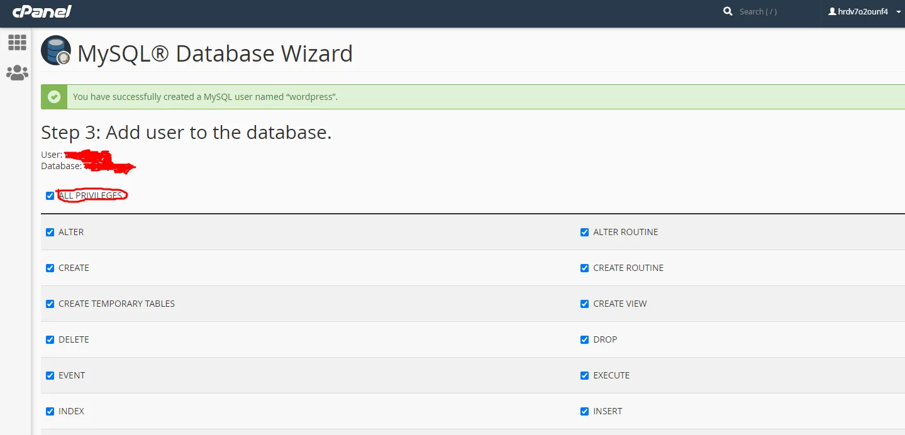
Task: Open the grid Home icon in sidebar
Action: 17,42
